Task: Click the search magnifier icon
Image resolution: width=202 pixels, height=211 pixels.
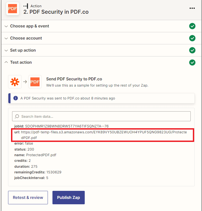Action: tap(17, 116)
